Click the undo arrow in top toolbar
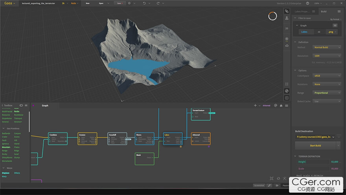Screen dimensions: 346x195 144,3
